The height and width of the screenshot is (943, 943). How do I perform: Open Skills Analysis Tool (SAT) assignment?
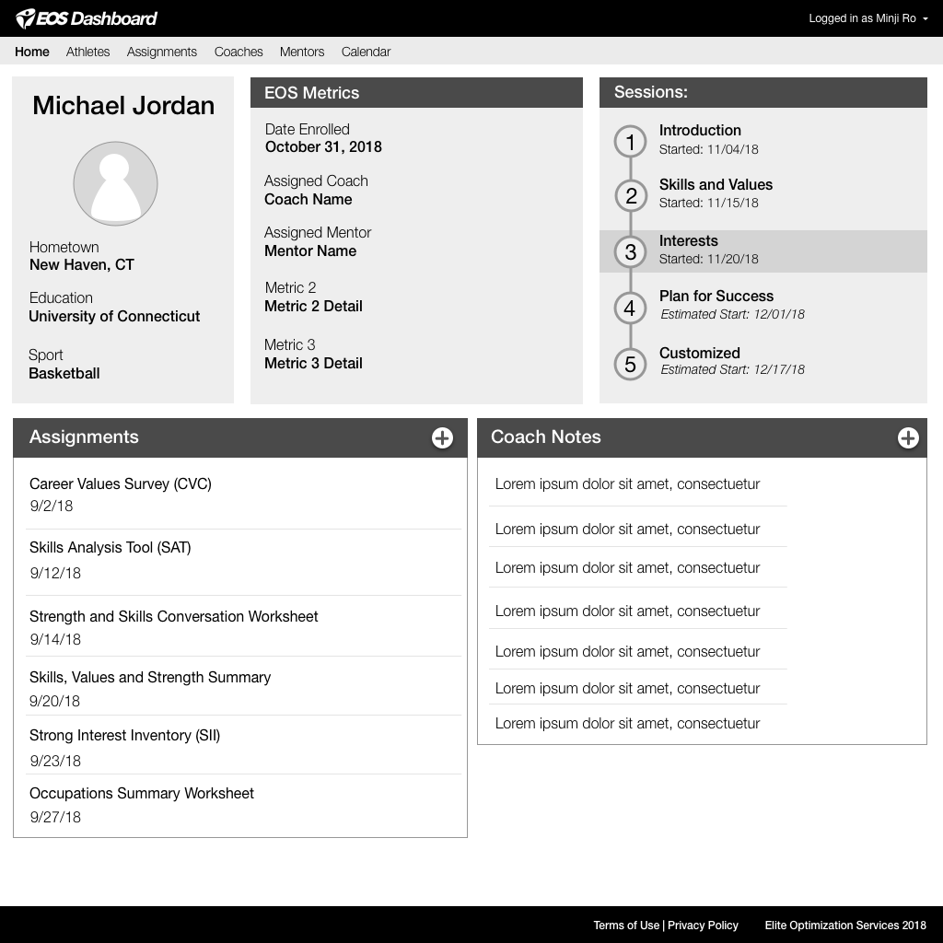click(x=111, y=548)
